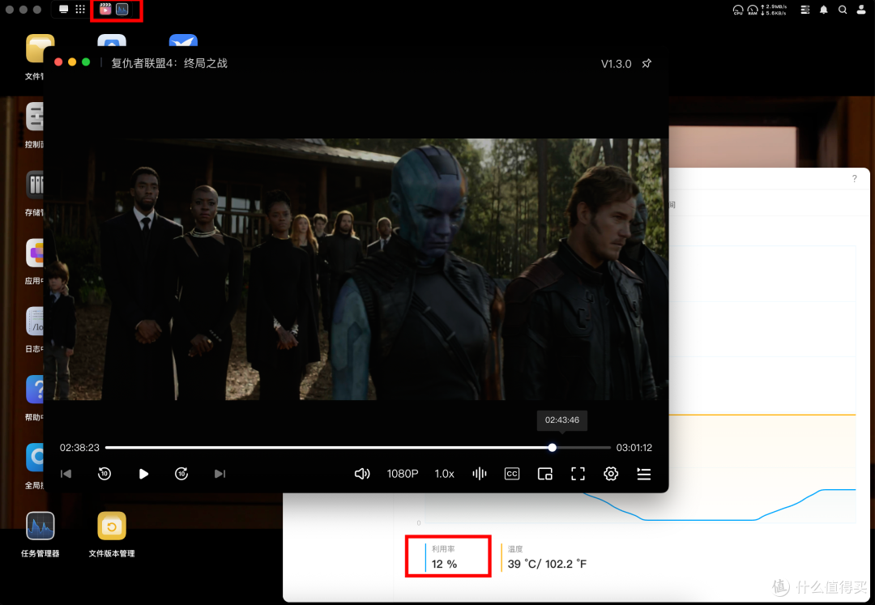The image size is (875, 605).
Task: Switch to Task Manager in the top bar
Action: point(122,10)
